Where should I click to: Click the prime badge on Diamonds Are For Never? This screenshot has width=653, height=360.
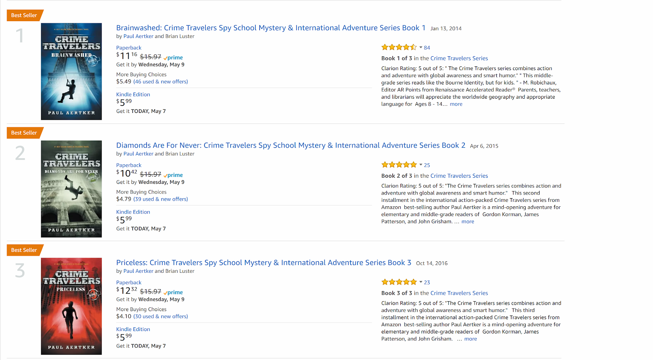(x=173, y=175)
